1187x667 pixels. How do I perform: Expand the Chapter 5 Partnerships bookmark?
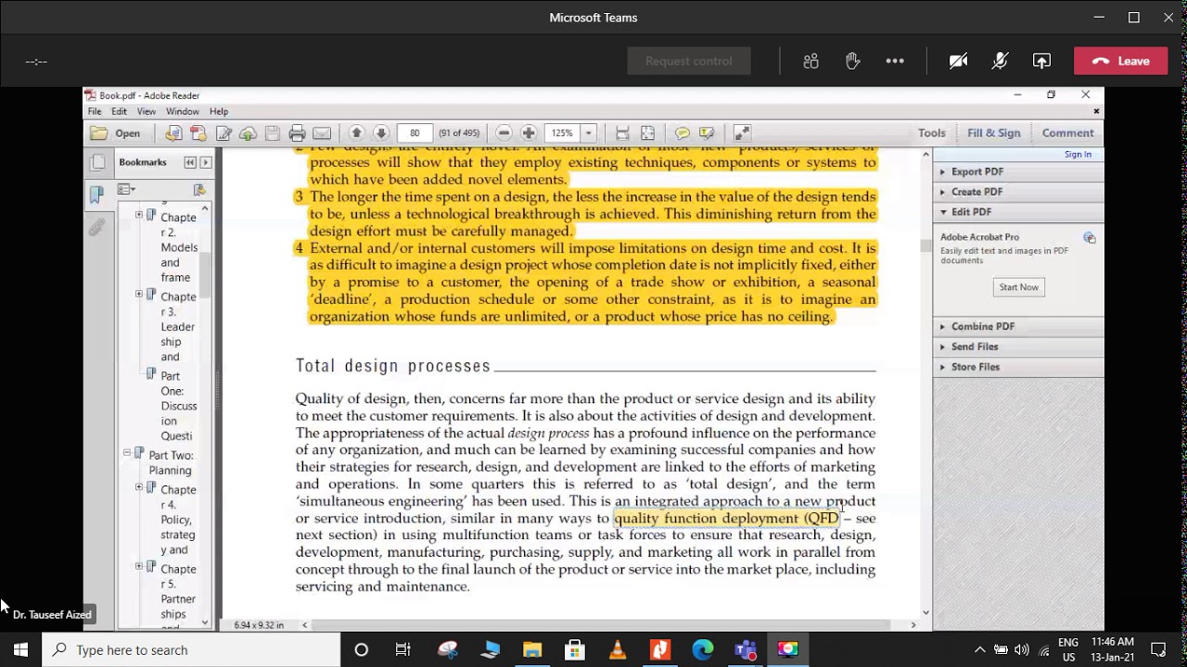click(x=139, y=567)
